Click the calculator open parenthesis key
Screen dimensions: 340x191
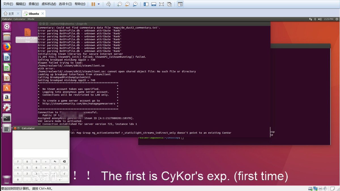pos(55,168)
